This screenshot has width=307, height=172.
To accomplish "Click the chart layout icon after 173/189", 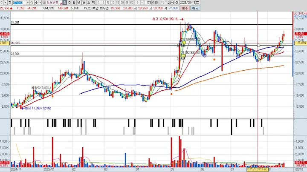I will tap(162, 3).
